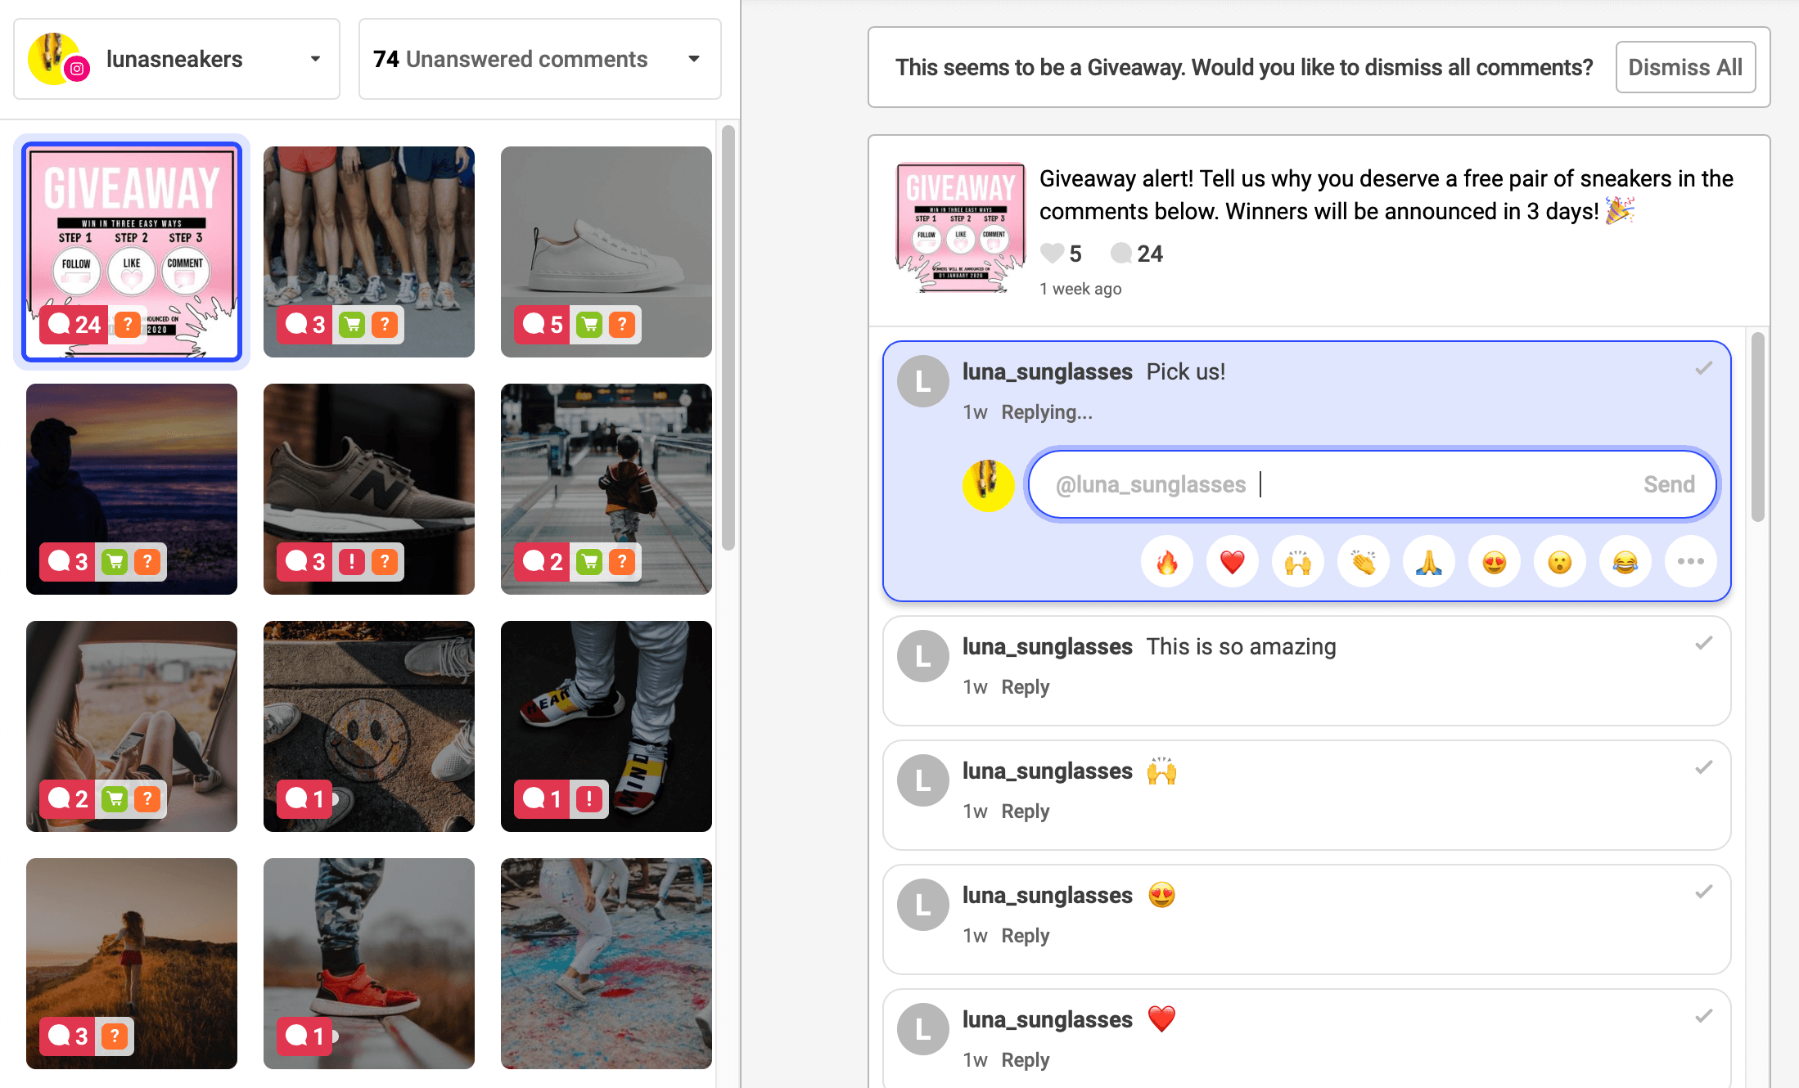Image resolution: width=1799 pixels, height=1088 pixels.
Task: Insert the heart-eyes emoji reply
Action: pos(1495,562)
